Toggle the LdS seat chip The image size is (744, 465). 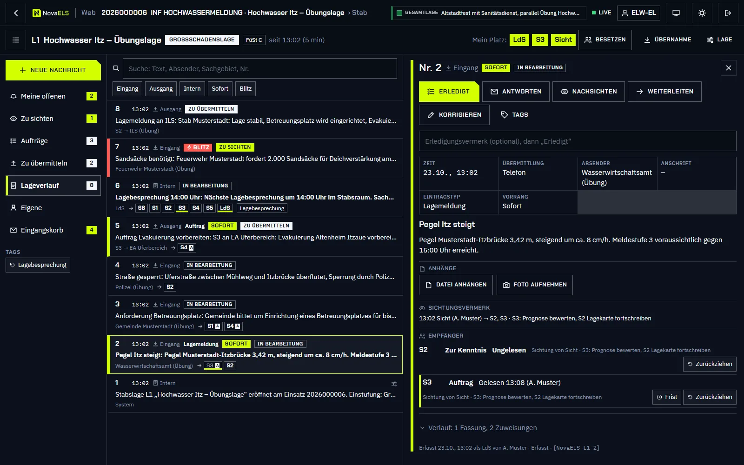pos(519,40)
